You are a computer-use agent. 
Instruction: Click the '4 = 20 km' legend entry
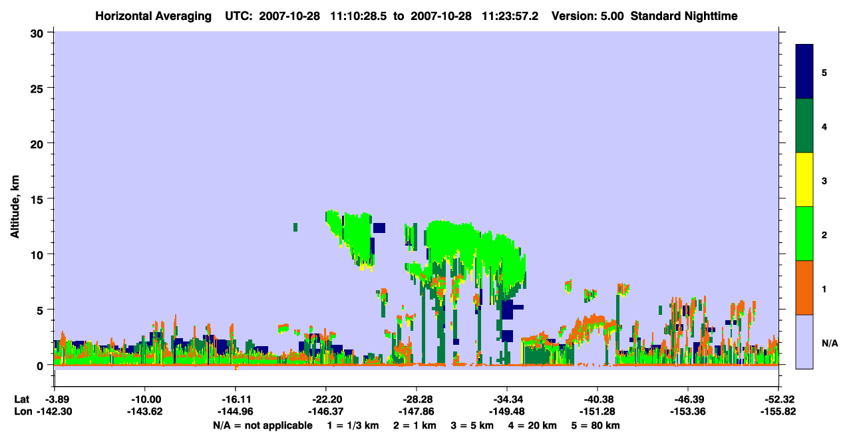532,425
